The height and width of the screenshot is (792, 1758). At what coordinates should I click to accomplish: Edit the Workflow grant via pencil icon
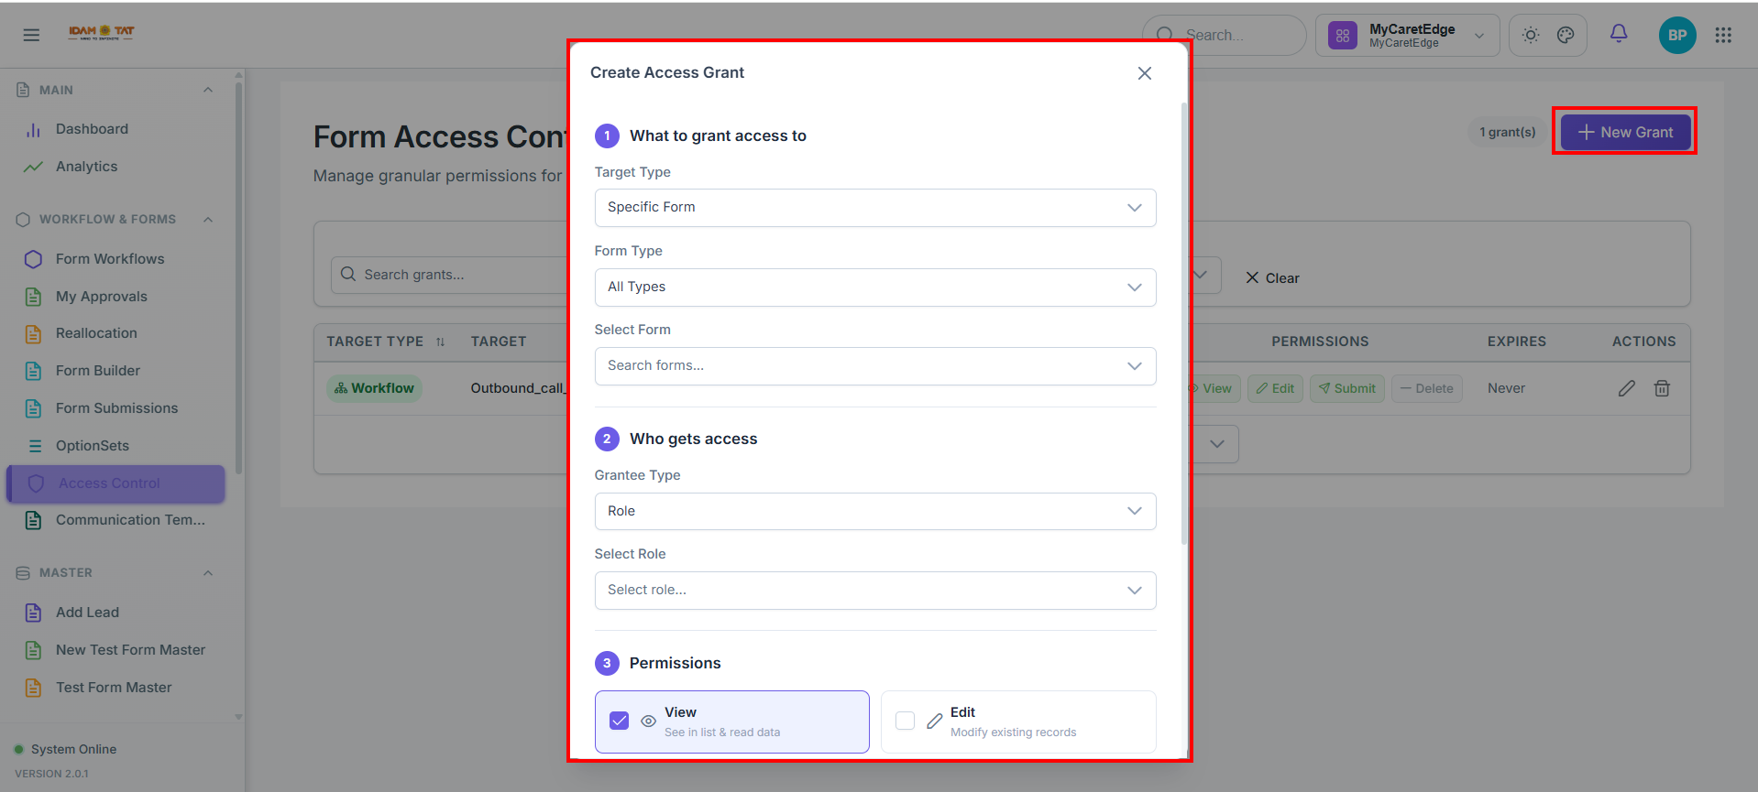point(1627,388)
